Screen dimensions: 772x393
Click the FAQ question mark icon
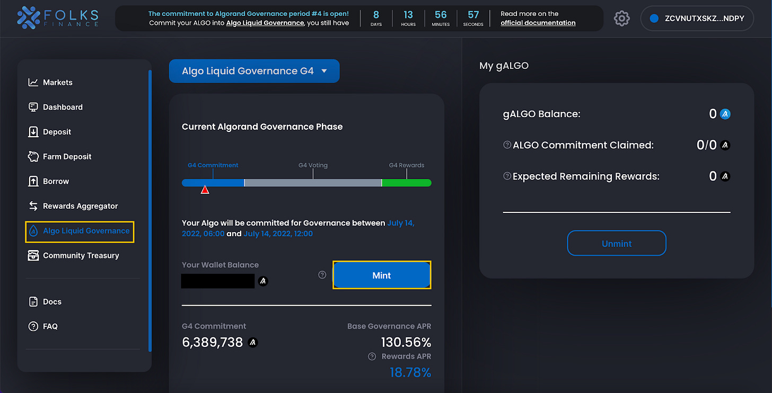(x=33, y=326)
